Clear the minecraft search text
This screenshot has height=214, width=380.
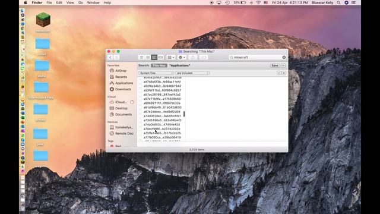[284, 57]
